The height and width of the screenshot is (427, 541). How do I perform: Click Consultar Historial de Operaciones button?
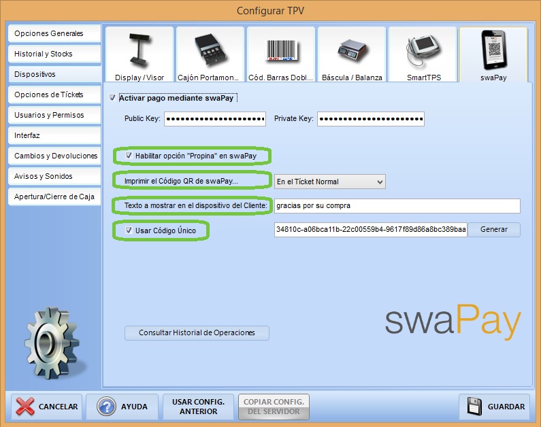tap(197, 333)
